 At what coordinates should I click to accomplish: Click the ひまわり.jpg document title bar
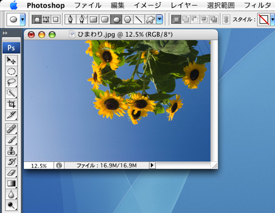[121, 35]
